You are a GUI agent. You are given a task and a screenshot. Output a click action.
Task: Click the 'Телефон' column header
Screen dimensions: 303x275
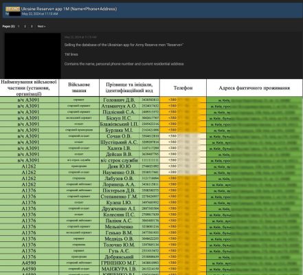tap(183, 88)
